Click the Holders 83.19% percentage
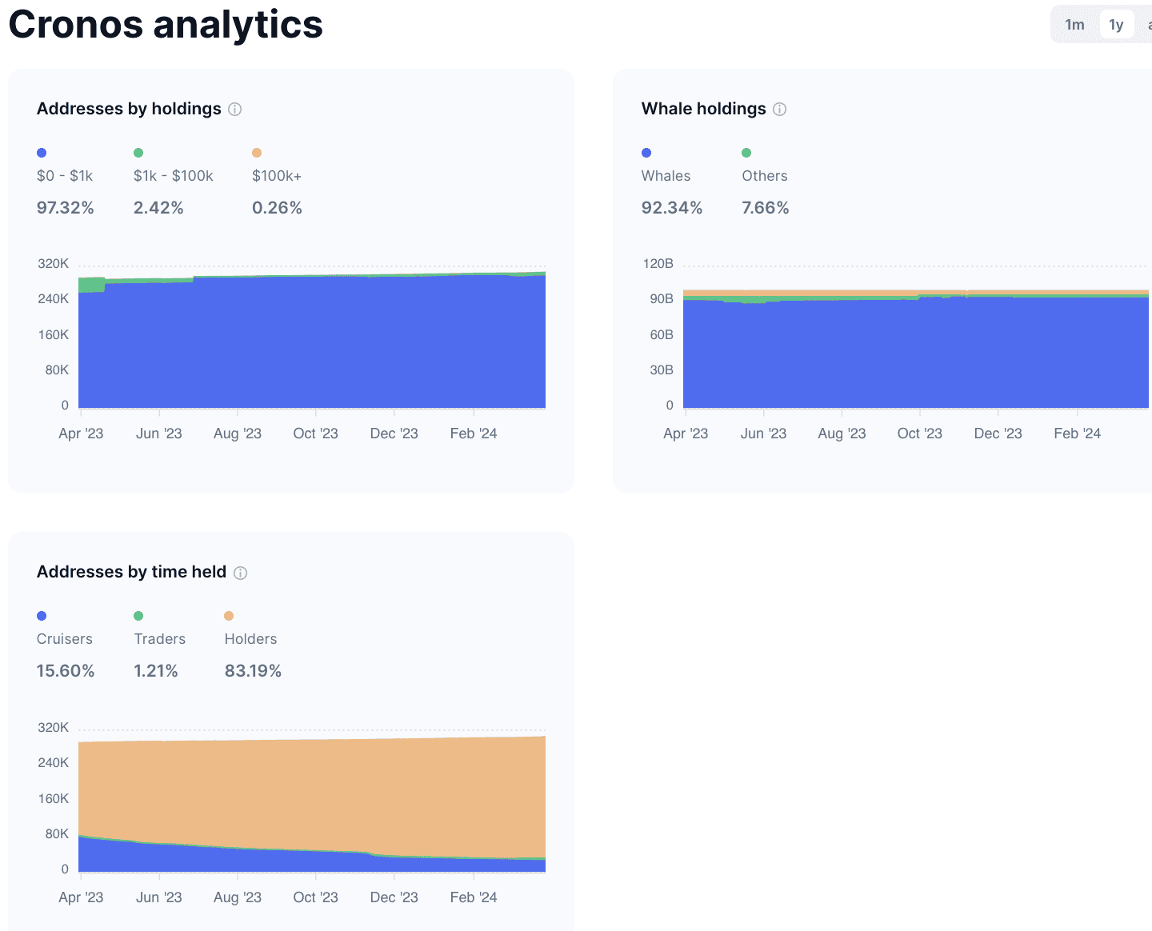Screen dimensions: 1152x931 [254, 671]
